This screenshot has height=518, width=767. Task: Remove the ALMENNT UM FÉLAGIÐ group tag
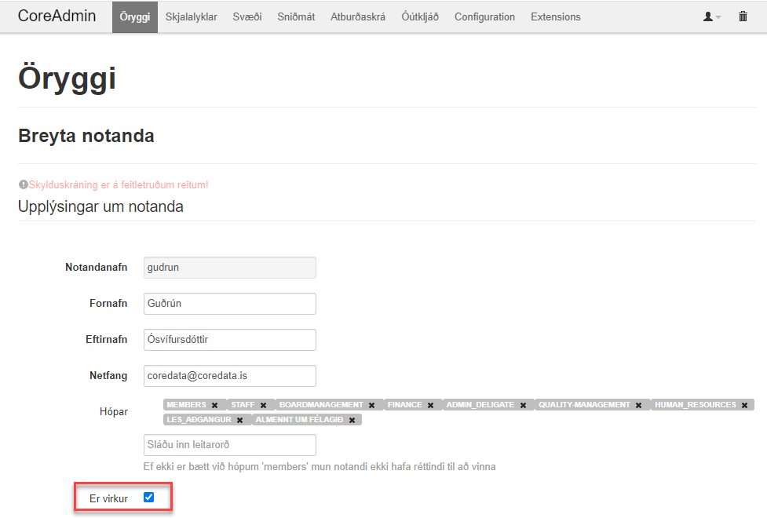tap(352, 420)
